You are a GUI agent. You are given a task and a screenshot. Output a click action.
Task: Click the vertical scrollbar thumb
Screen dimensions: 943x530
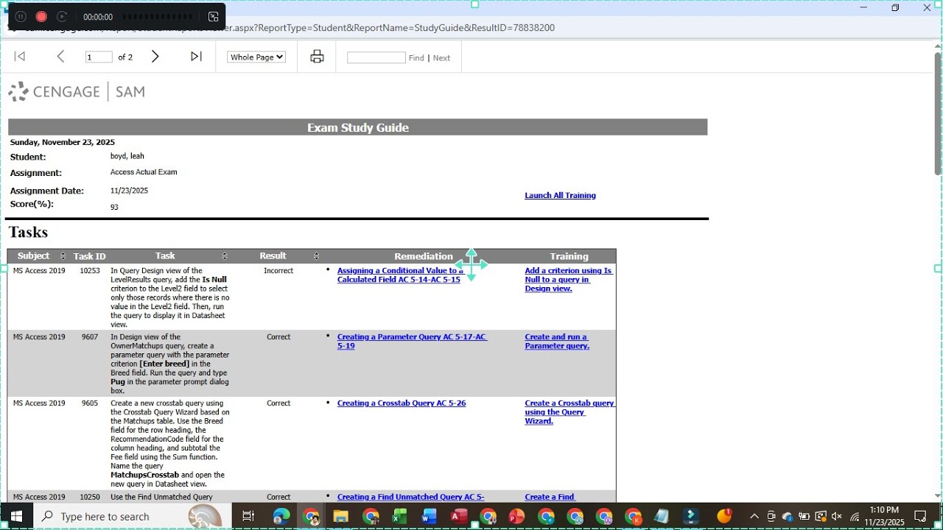938,114
